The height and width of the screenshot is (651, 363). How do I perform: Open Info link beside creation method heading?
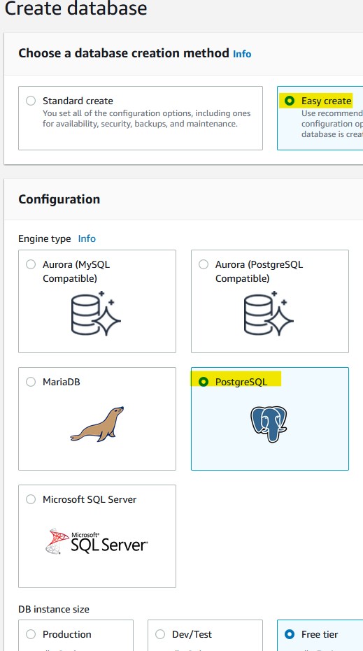click(x=242, y=54)
